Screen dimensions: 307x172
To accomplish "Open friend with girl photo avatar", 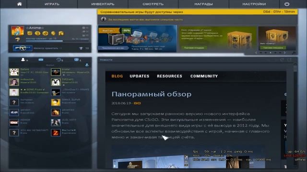I will (x=14, y=82).
